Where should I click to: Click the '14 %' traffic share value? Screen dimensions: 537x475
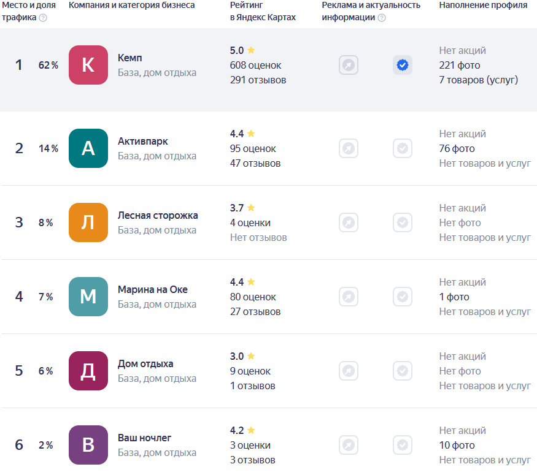click(48, 148)
